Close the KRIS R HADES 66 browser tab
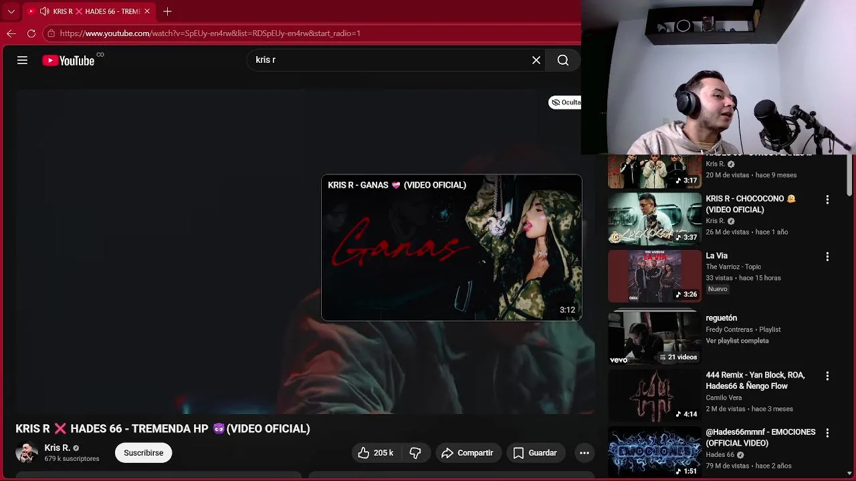This screenshot has width=856, height=481. pyautogui.click(x=147, y=11)
